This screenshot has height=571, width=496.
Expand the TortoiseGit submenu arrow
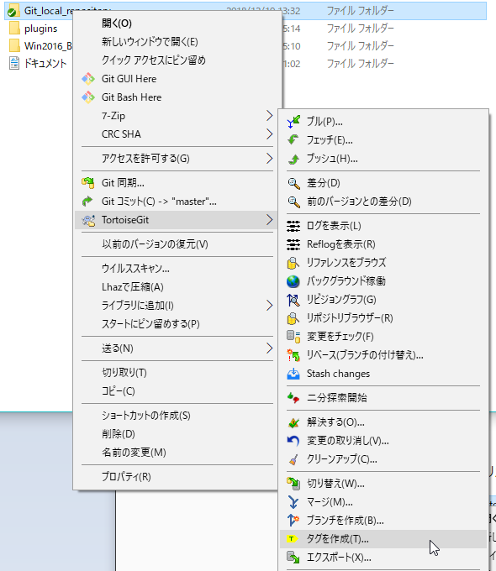(x=269, y=220)
